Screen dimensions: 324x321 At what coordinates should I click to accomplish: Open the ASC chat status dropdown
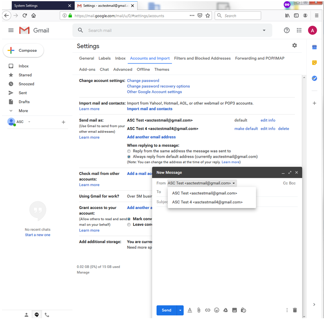[x=29, y=122]
